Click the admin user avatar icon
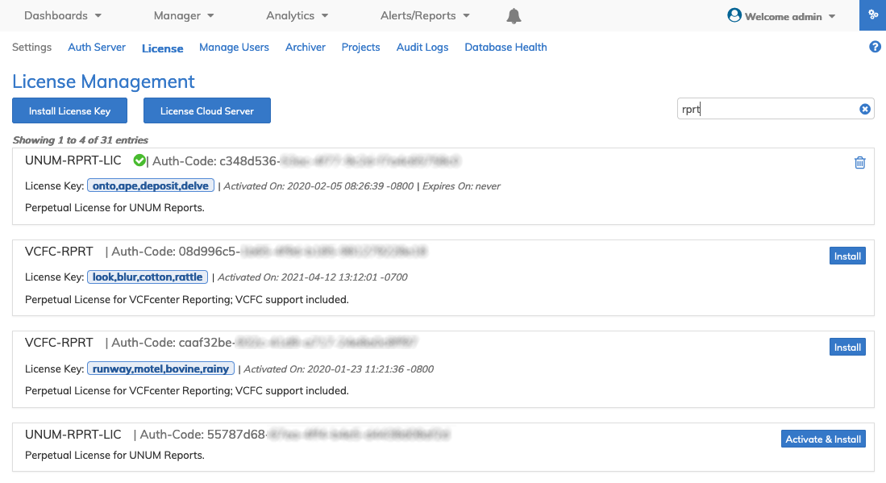 (x=734, y=15)
